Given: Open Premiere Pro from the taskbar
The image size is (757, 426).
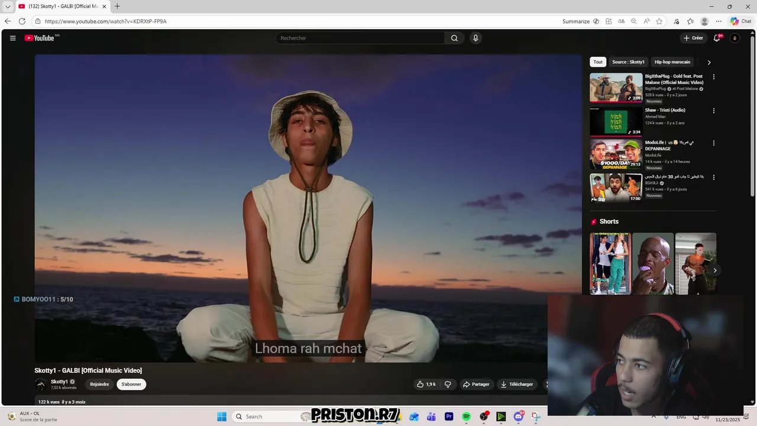Looking at the screenshot, I should (449, 417).
